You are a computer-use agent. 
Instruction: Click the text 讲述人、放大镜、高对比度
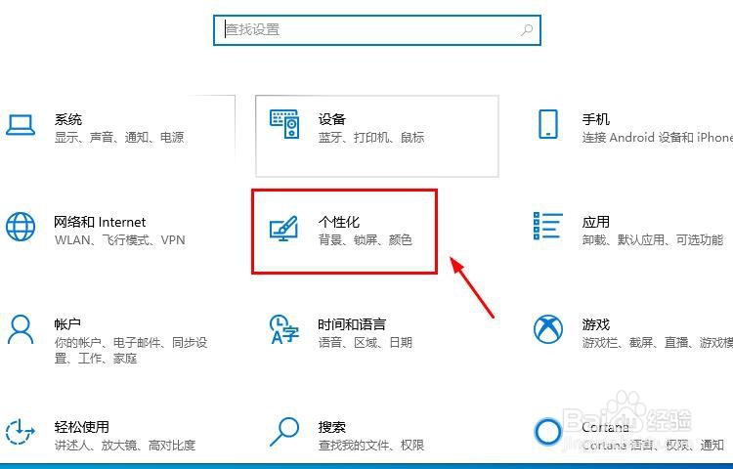125,446
